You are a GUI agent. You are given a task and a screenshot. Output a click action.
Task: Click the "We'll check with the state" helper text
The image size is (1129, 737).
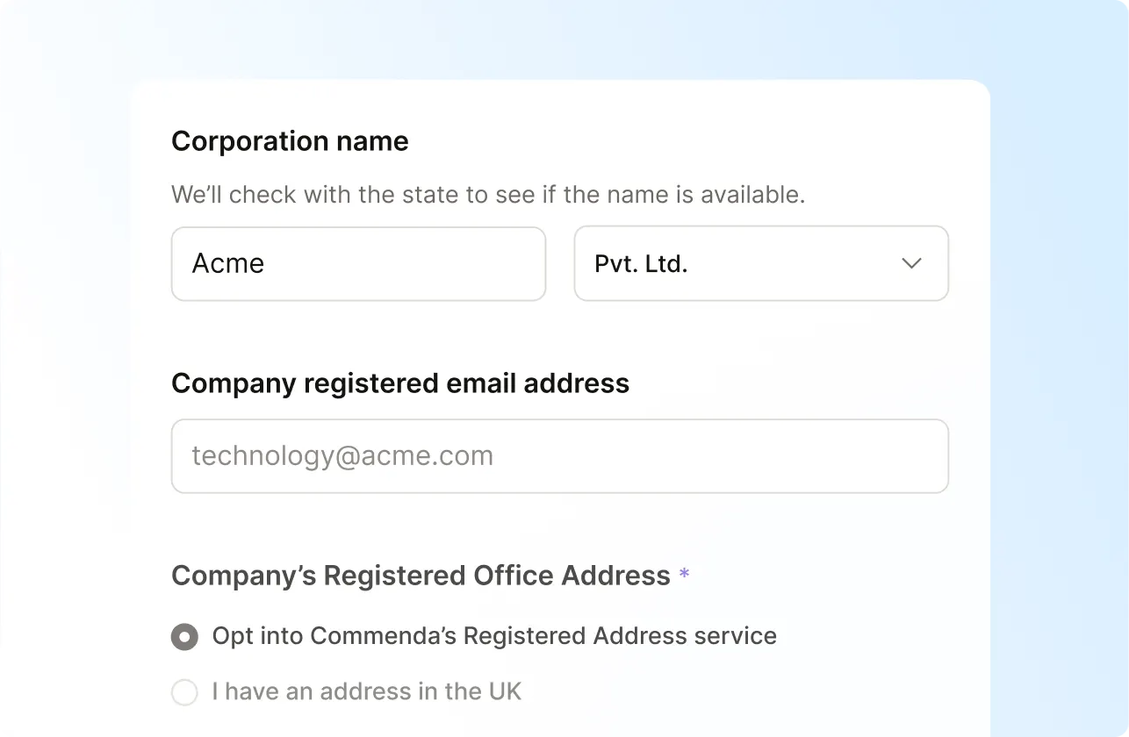[x=488, y=194]
